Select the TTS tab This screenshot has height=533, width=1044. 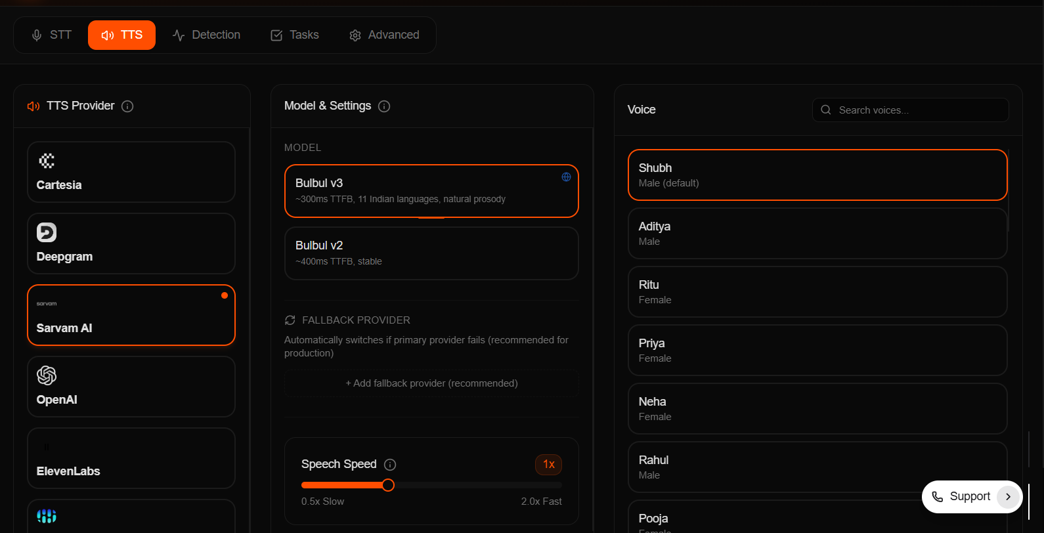(121, 35)
